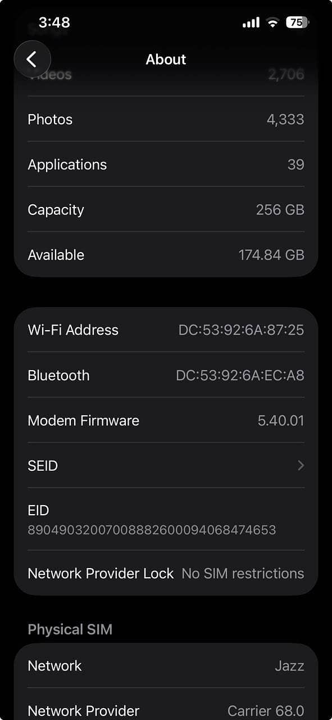Select the Network Provider Carrier 68.0 row

point(166,710)
